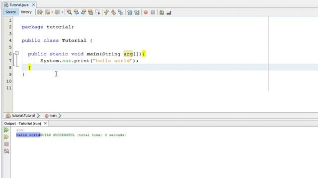Click 'static' keyword on line 6
The height and width of the screenshot is (178, 318).
tap(59, 54)
